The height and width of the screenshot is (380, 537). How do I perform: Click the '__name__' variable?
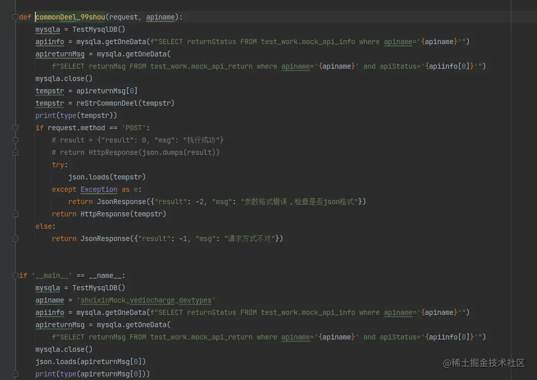(105, 275)
